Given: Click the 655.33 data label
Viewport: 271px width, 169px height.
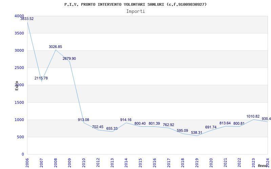Looking at the screenshot, I should [x=112, y=129].
